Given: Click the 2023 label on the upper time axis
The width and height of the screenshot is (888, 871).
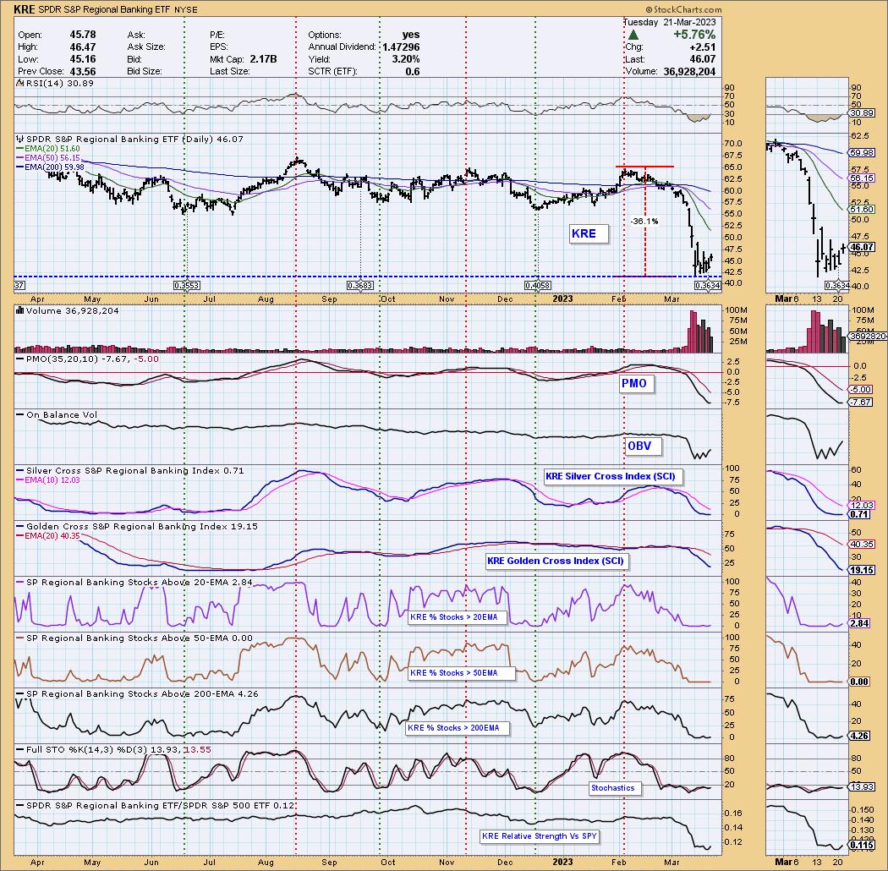Looking at the screenshot, I should click(562, 299).
